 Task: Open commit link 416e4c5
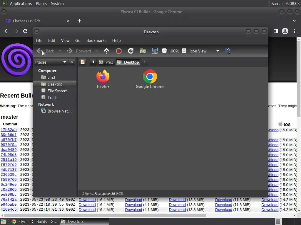coord(9,209)
